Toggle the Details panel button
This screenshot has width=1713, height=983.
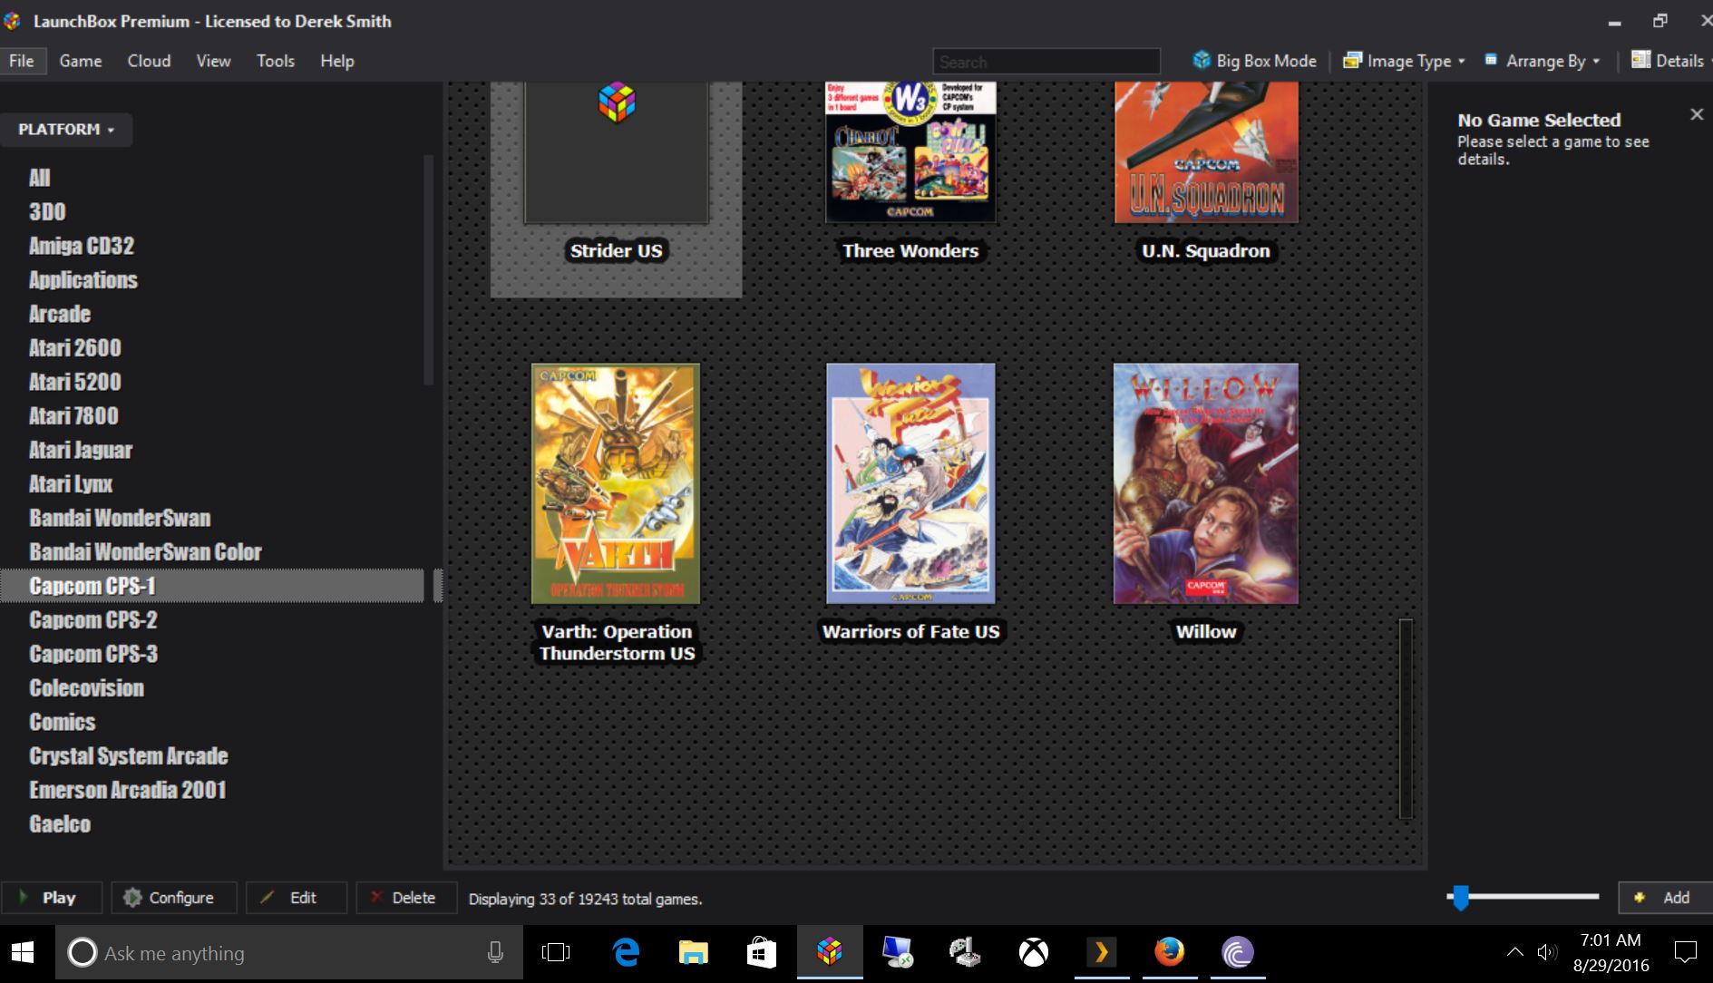coord(1669,61)
